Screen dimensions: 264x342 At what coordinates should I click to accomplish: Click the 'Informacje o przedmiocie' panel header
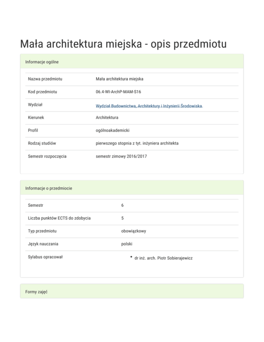click(48, 188)
